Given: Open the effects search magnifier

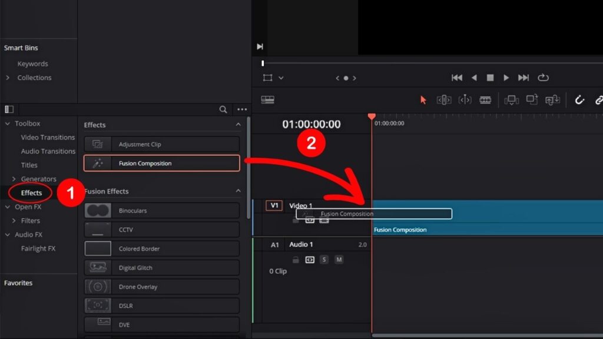Looking at the screenshot, I should [223, 109].
